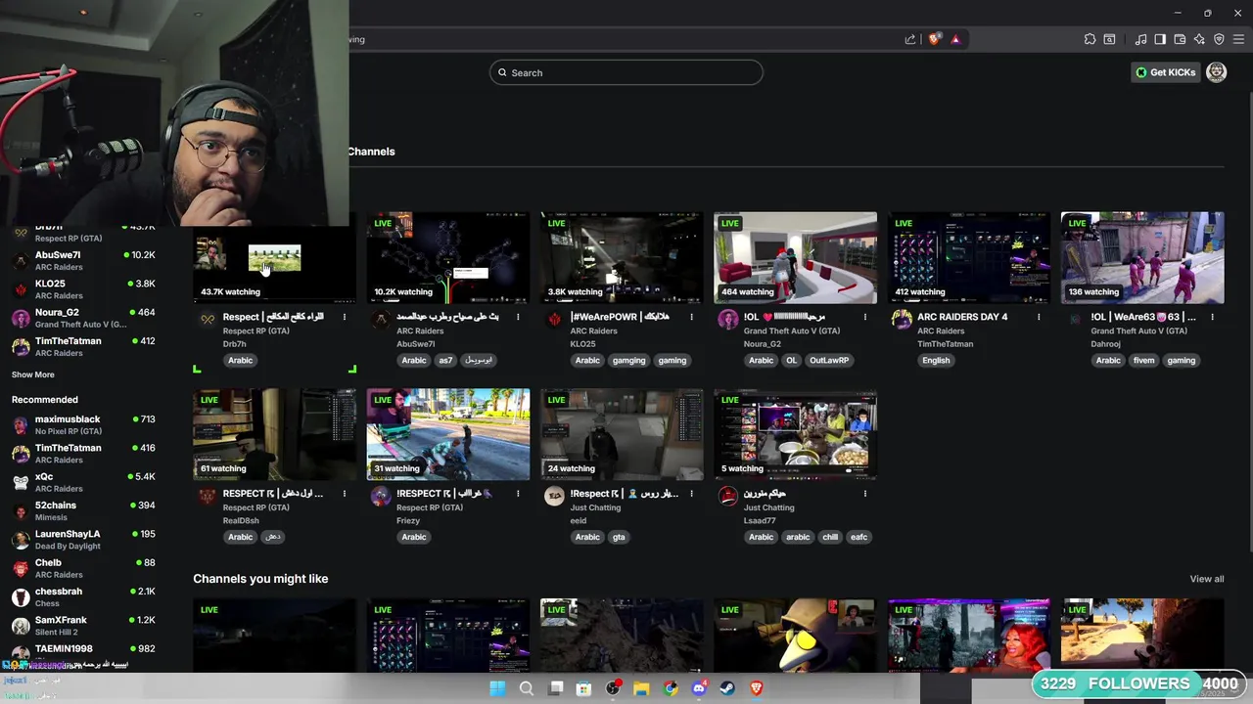1253x704 pixels.
Task: Open the Leo AI sparkle icon
Action: point(1199,39)
